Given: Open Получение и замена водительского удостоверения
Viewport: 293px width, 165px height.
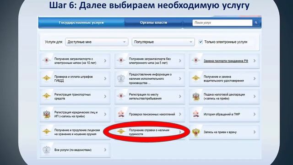Looking at the screenshot, I should 224,78.
